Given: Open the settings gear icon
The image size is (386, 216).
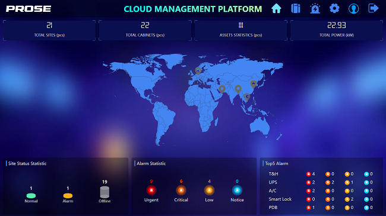Looking at the screenshot, I should (334, 9).
